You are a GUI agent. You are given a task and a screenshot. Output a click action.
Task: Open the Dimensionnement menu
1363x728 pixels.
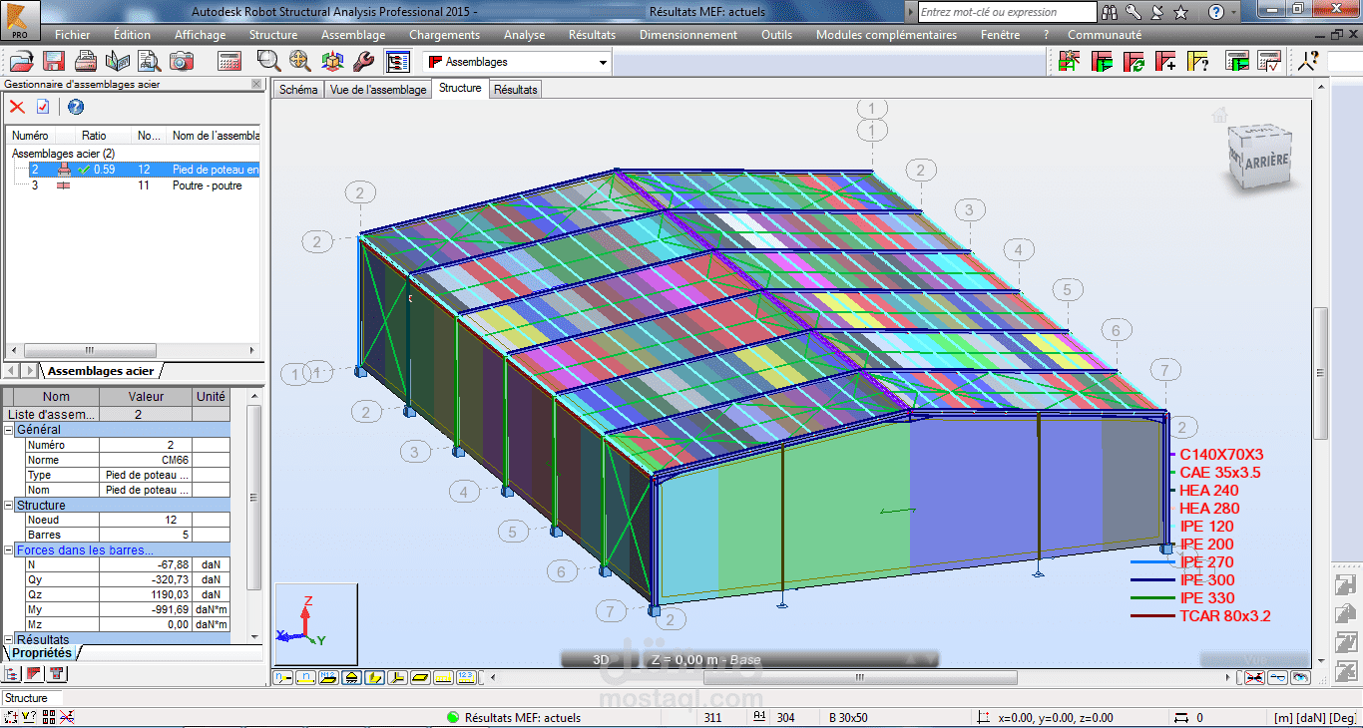click(688, 34)
